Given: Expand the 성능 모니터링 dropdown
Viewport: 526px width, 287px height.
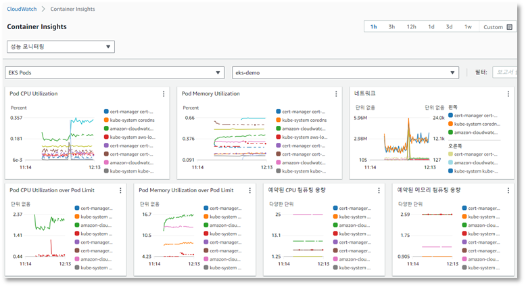Looking at the screenshot, I should tap(61, 47).
